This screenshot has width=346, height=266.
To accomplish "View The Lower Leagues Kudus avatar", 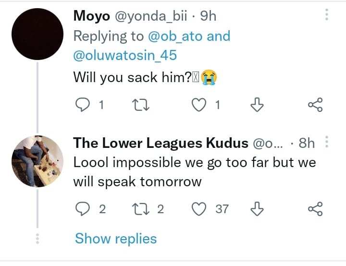I will pyautogui.click(x=37, y=161).
